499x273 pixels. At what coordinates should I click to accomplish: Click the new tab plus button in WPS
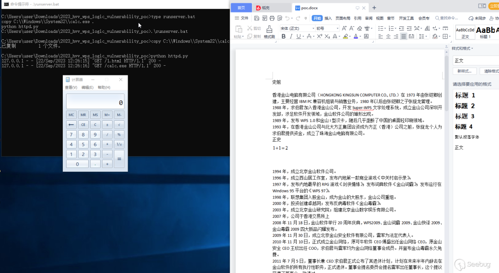374,8
